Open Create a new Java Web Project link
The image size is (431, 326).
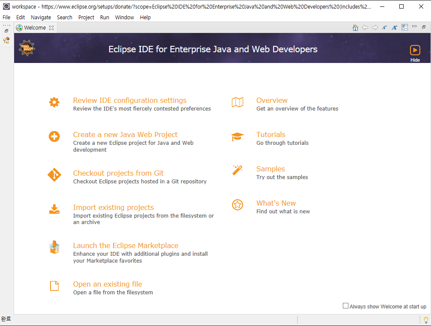[x=125, y=135]
